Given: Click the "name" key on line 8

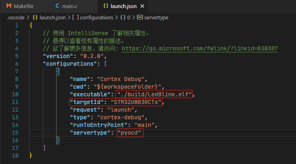Looking at the screenshot, I should (80, 79).
